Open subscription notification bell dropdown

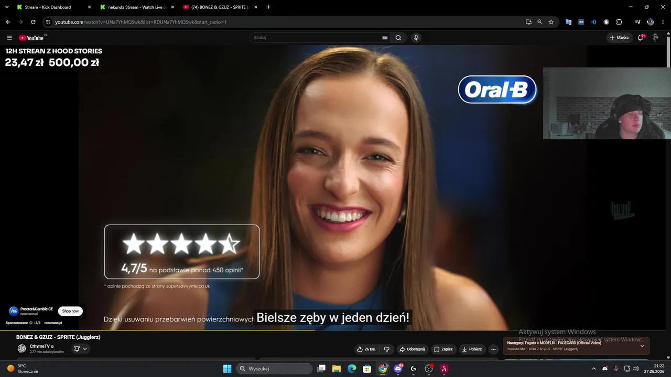pos(80,349)
